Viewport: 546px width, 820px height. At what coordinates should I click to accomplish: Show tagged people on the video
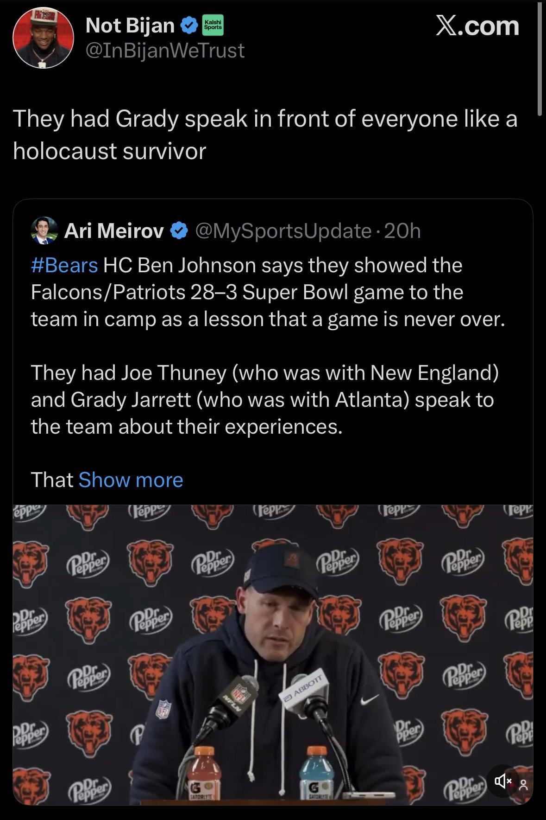523,785
